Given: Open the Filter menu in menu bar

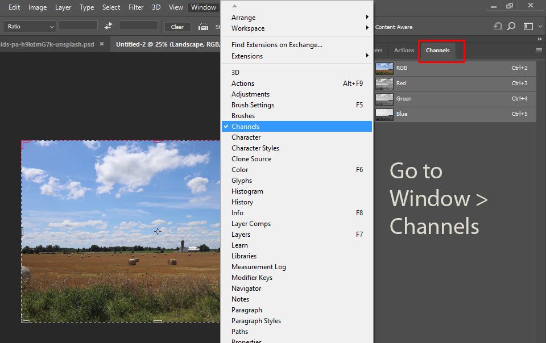Looking at the screenshot, I should pyautogui.click(x=136, y=7).
